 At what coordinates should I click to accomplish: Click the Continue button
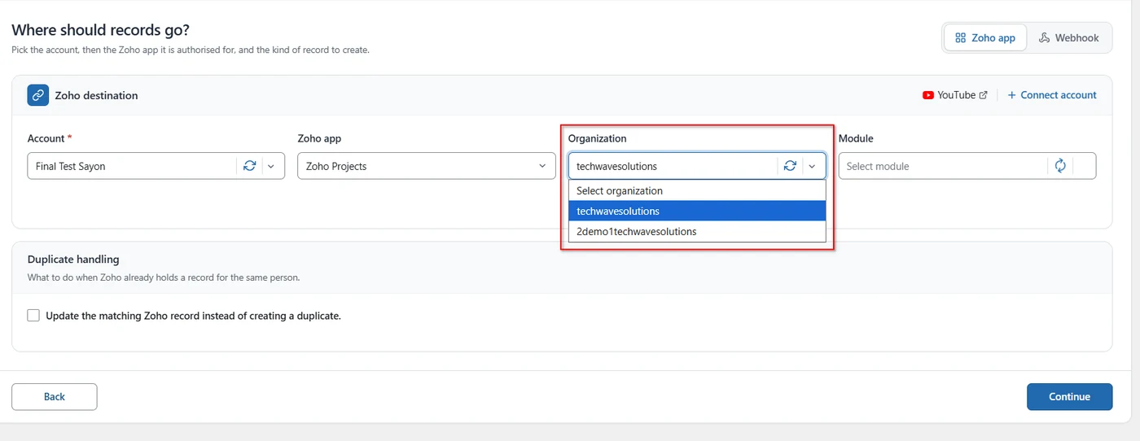[1069, 397]
